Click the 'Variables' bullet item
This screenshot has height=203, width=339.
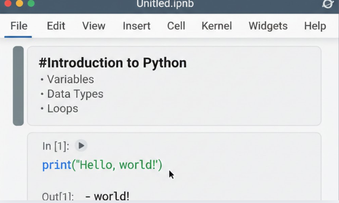[x=71, y=79]
